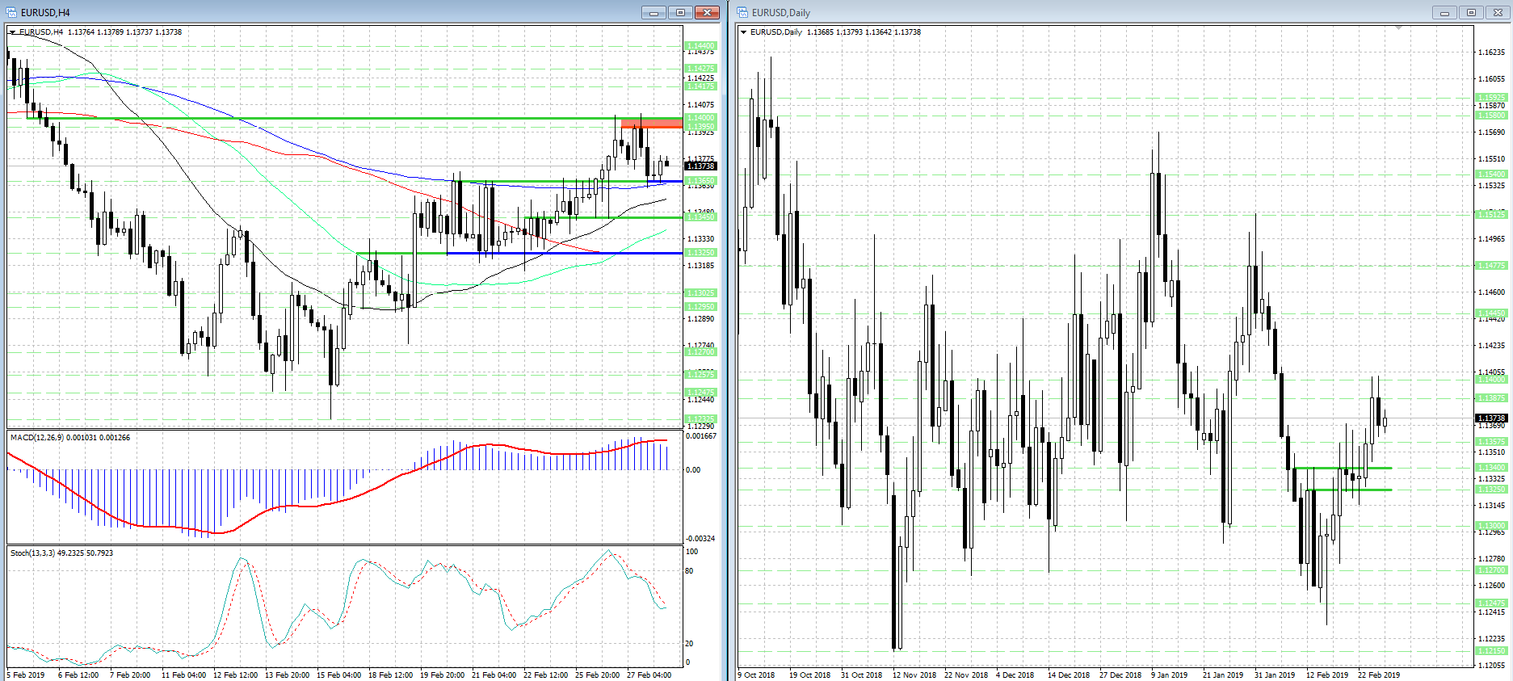
Task: Click the EURUSD,Daily OHLC quote line
Action: tap(835, 32)
